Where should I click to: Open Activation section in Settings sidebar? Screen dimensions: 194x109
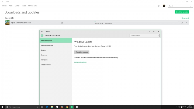point(56,60)
